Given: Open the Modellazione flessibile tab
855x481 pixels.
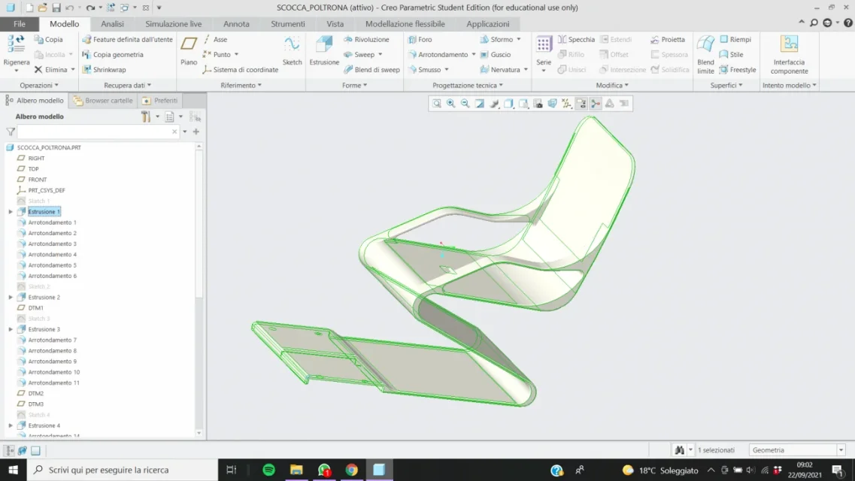Looking at the screenshot, I should click(405, 24).
